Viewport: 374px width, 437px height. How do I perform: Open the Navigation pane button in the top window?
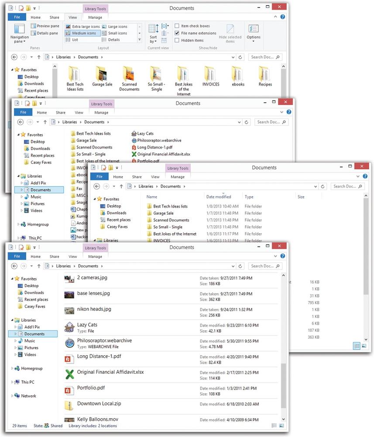click(19, 33)
